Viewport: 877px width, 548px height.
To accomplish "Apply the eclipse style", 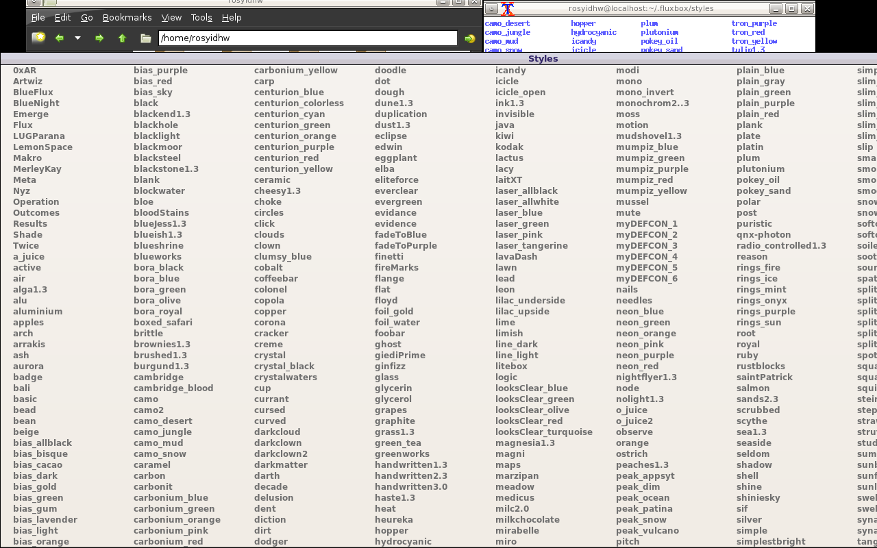I will [x=390, y=136].
